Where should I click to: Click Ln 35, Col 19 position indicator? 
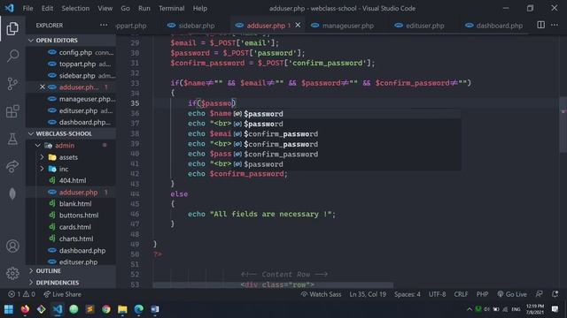coord(368,294)
